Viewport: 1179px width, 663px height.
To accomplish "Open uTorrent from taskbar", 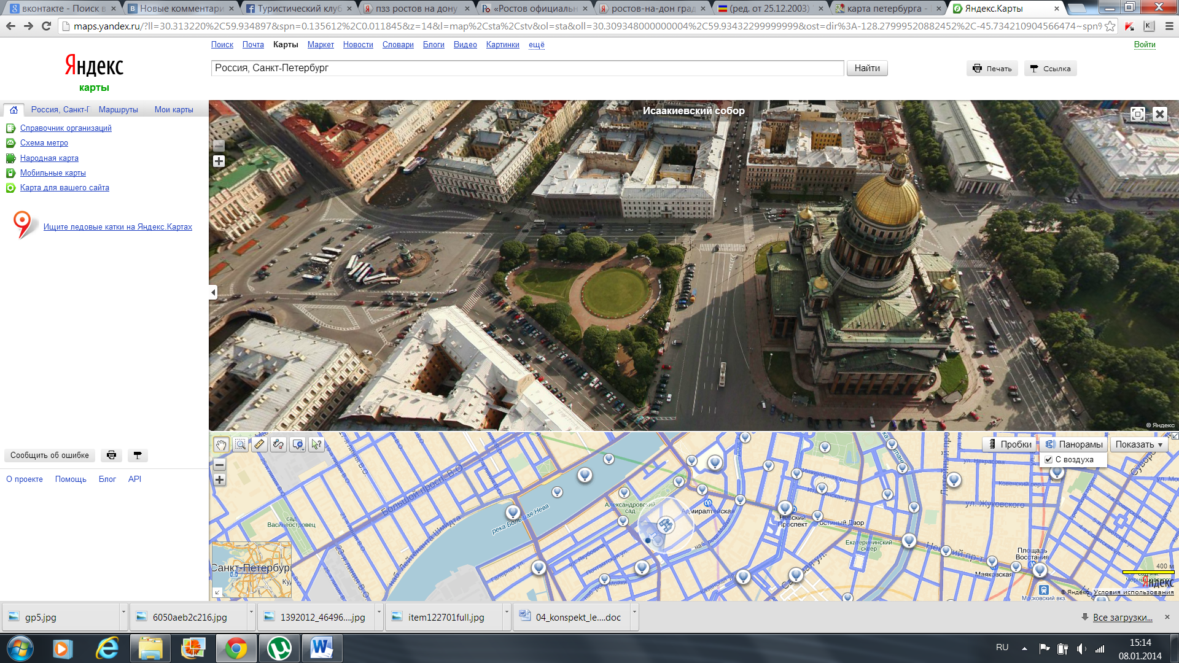I will tap(279, 648).
